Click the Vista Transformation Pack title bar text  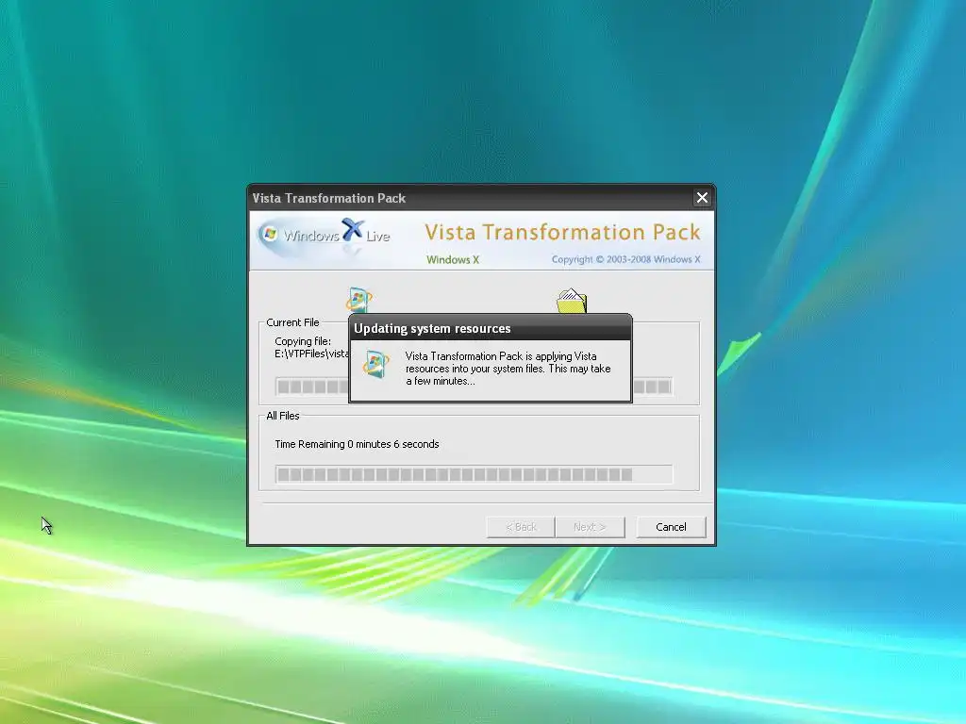click(329, 198)
